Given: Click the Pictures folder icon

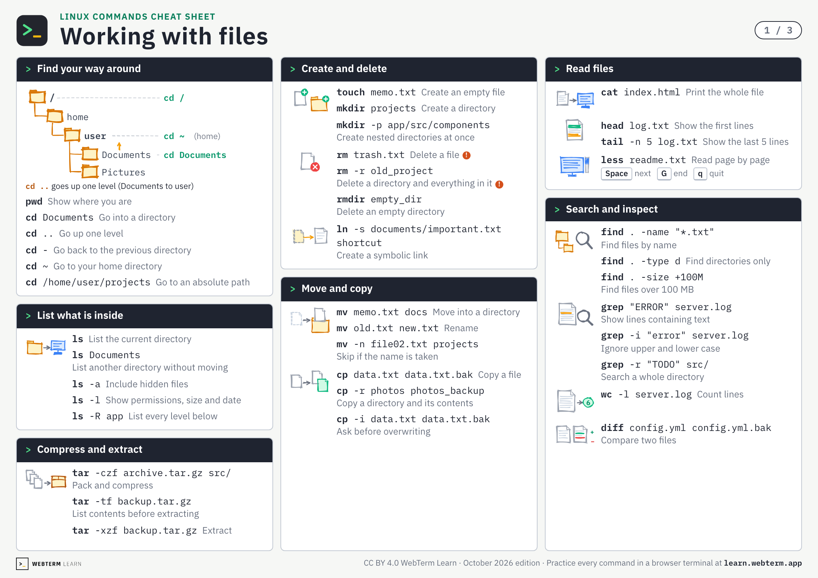Looking at the screenshot, I should click(90, 171).
